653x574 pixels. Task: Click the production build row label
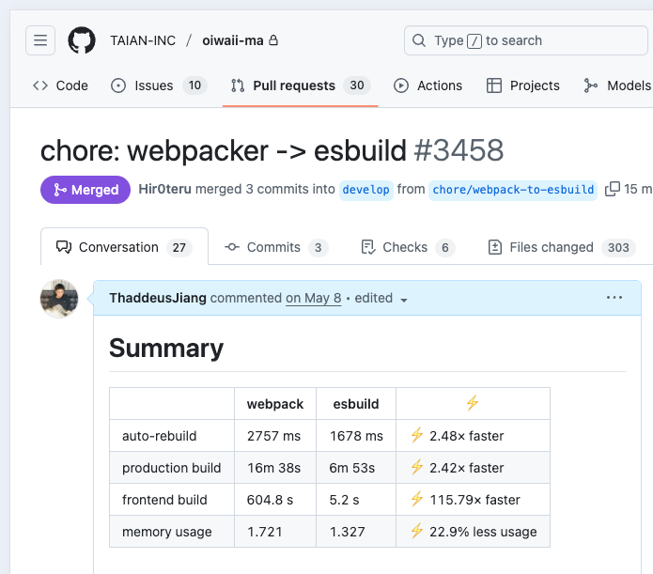(x=172, y=468)
